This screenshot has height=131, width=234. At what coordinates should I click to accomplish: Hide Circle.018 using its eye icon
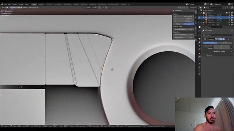(x=229, y=23)
